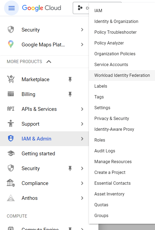This screenshot has width=155, height=230.
Task: Open Workload Identity Federation
Action: click(x=122, y=75)
